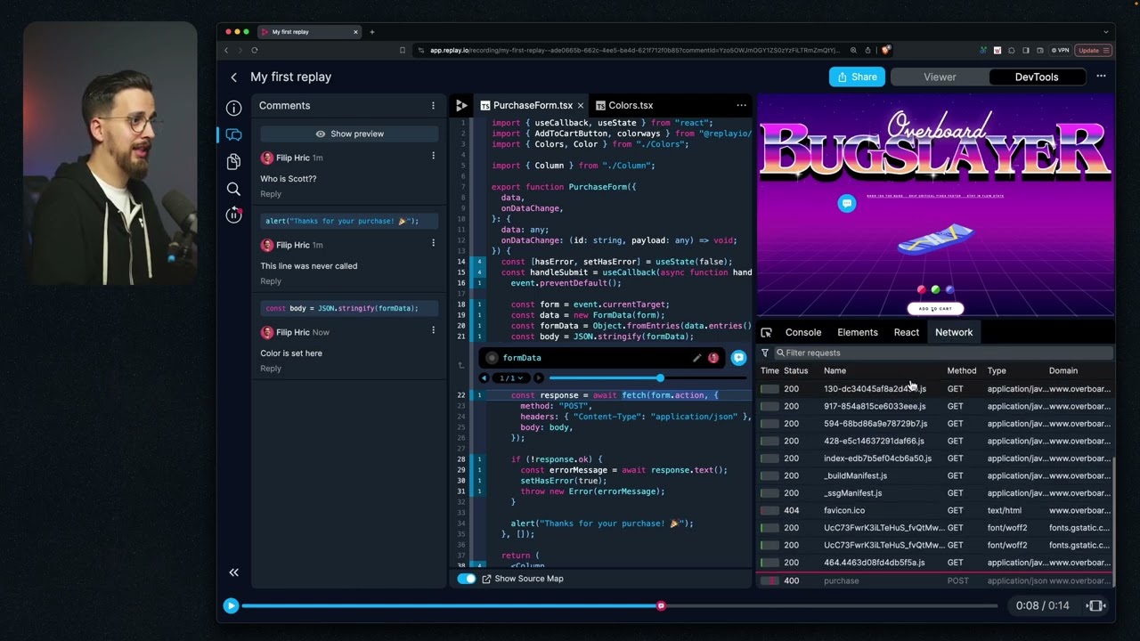Go back using arrow beside My first replay
Screen dimensions: 1140x641
[x=233, y=77]
